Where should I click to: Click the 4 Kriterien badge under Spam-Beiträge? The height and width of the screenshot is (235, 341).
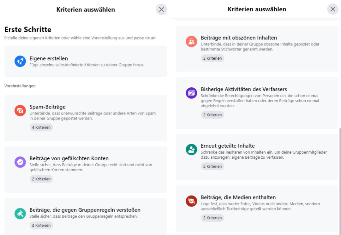41,127
